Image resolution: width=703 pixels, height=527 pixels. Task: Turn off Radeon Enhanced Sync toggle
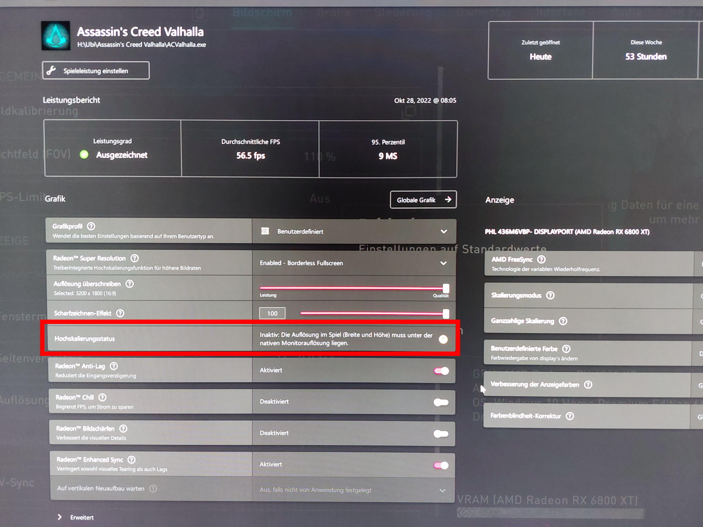coord(441,465)
